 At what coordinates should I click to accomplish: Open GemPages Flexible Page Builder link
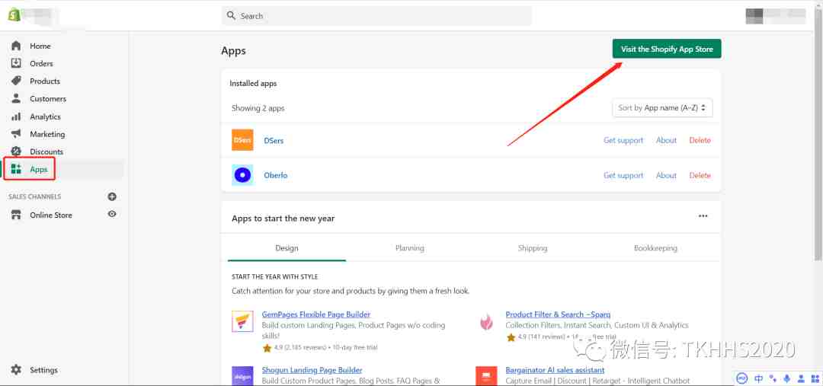[316, 314]
